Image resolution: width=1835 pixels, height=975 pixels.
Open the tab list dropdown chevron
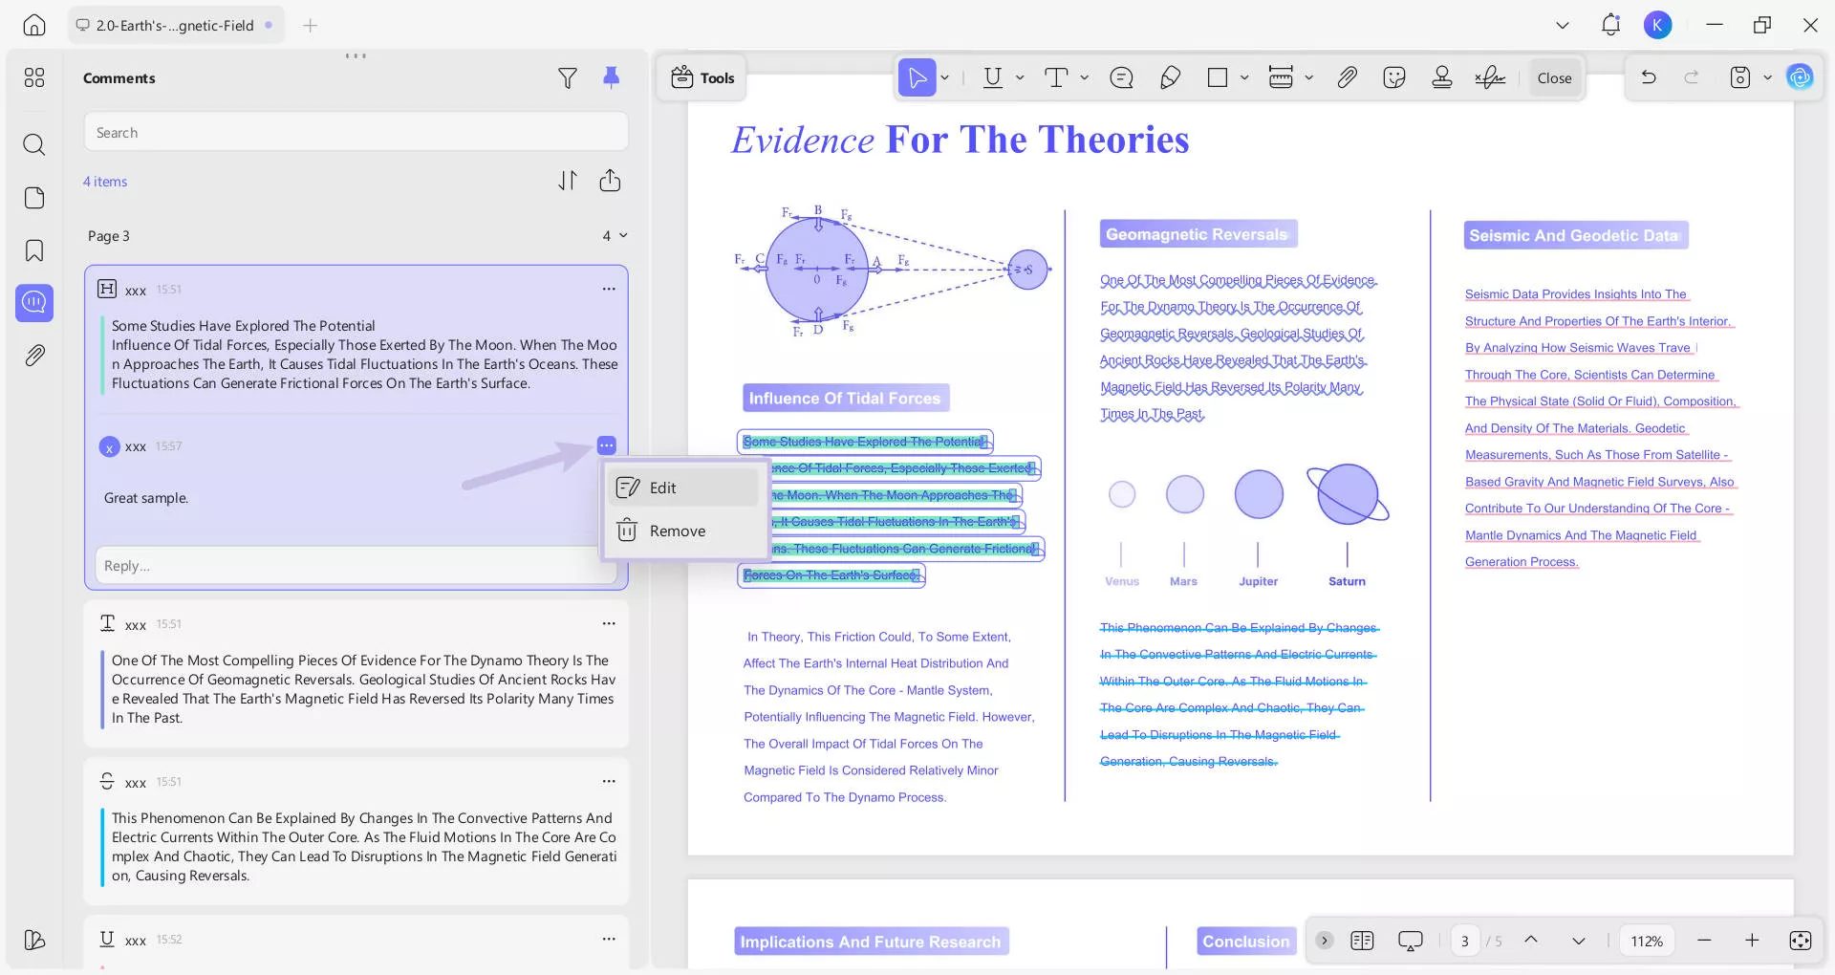tap(1563, 26)
